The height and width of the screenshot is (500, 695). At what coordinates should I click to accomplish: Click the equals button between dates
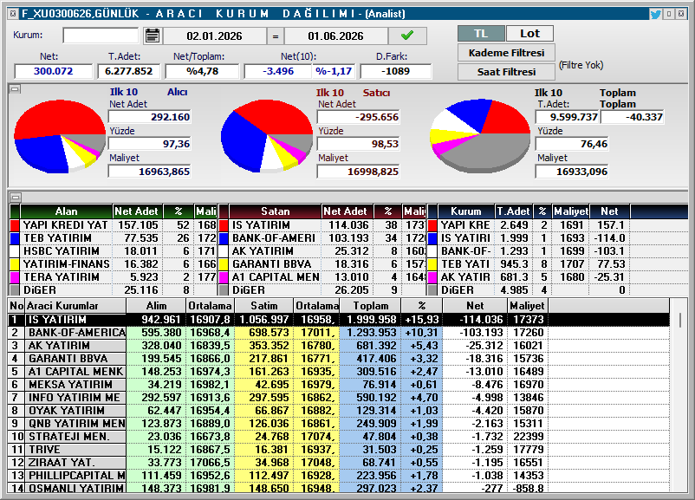click(276, 36)
